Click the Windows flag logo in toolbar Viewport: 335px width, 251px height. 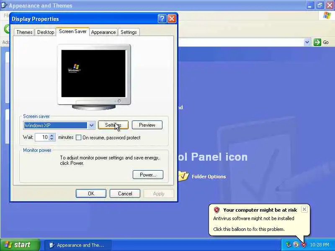pyautogui.click(x=327, y=15)
